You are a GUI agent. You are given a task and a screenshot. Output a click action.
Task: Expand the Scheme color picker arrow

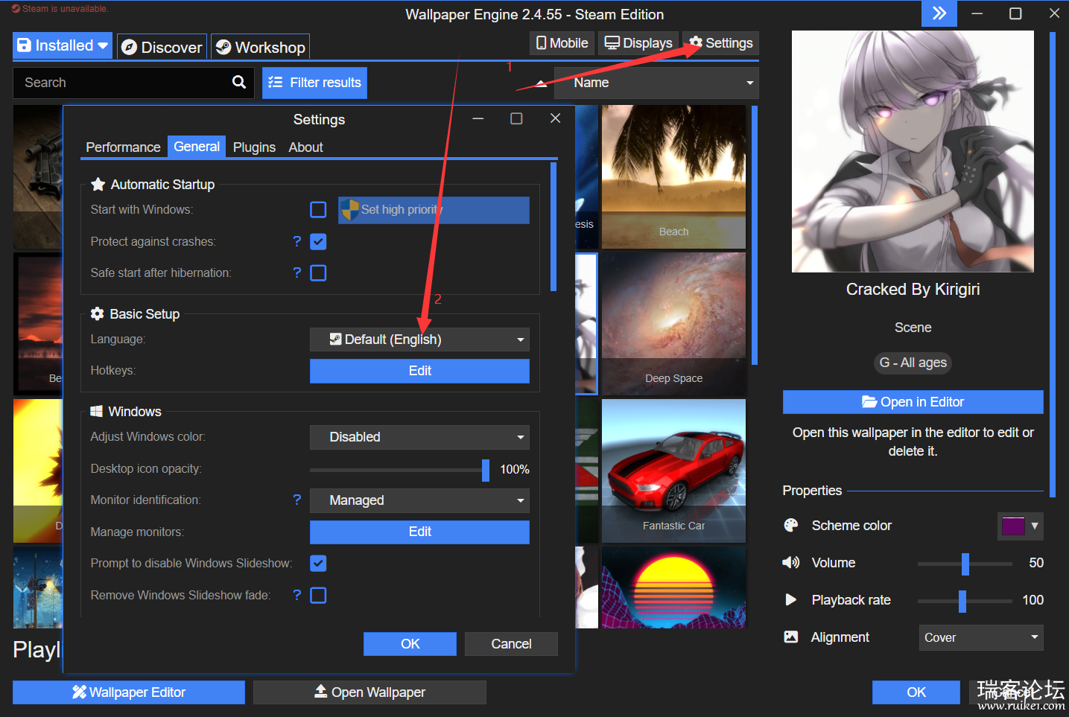[1035, 526]
